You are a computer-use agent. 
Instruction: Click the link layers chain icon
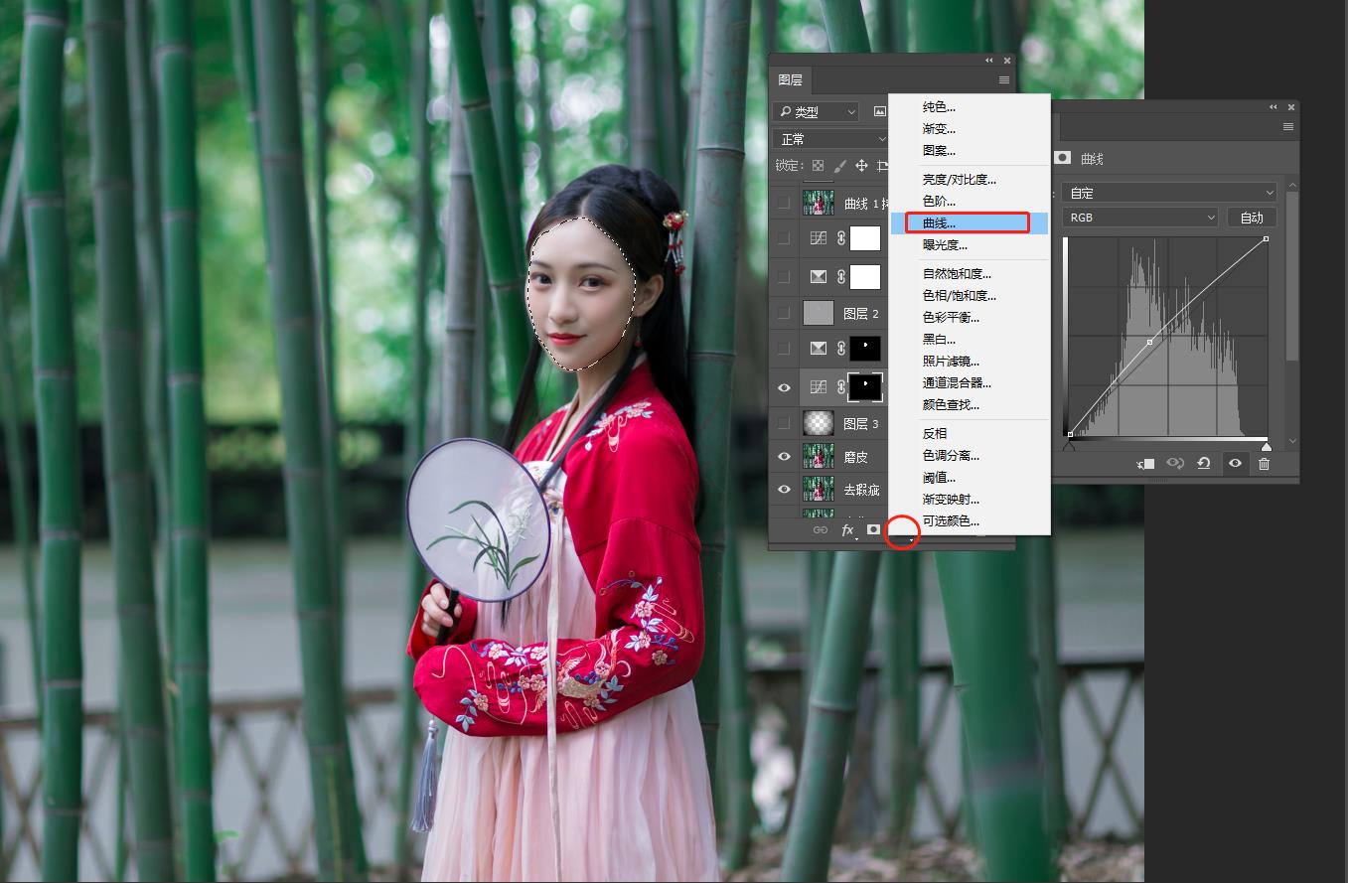click(x=821, y=530)
